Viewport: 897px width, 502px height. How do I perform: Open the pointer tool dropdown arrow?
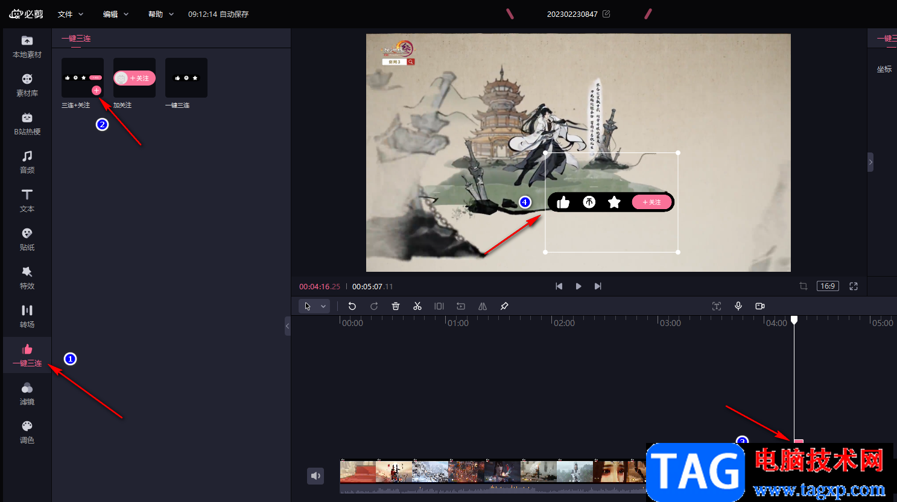[323, 306]
